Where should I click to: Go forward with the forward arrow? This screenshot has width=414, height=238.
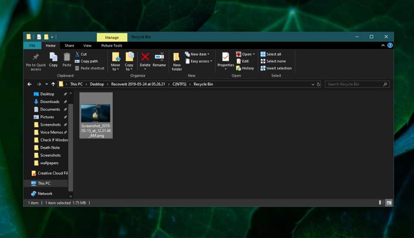[x=39, y=84]
